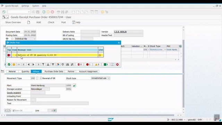Switch to the Quantity tab
This screenshot has height=125, width=222.
pos(25,72)
